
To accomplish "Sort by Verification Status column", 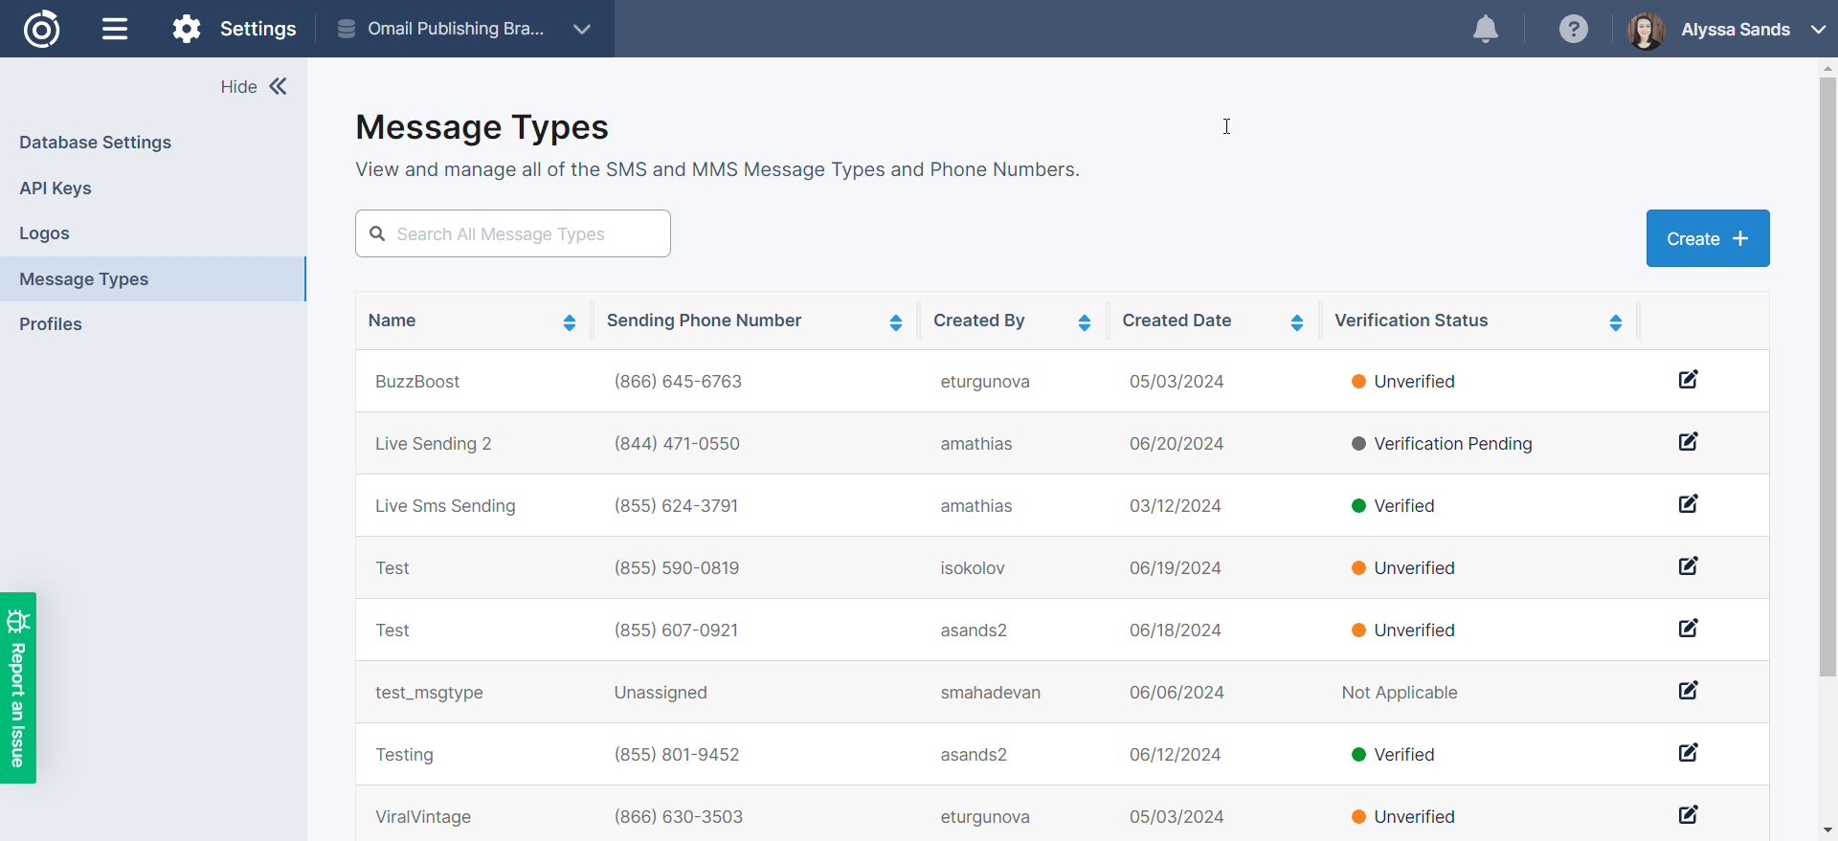I will (x=1615, y=322).
